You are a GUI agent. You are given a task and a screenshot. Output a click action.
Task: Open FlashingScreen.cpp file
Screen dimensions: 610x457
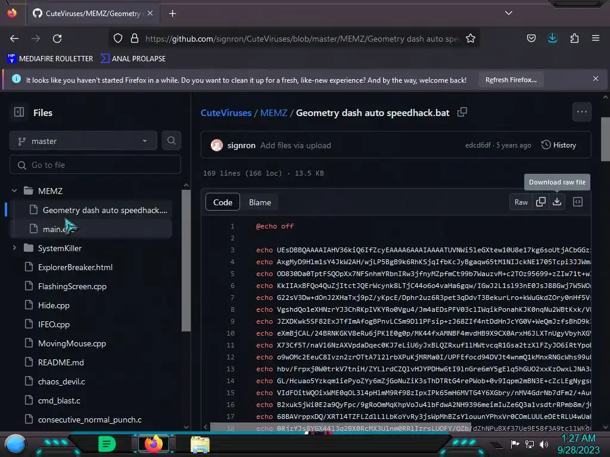(x=72, y=286)
